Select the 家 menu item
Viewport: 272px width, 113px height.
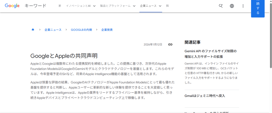(60, 6)
